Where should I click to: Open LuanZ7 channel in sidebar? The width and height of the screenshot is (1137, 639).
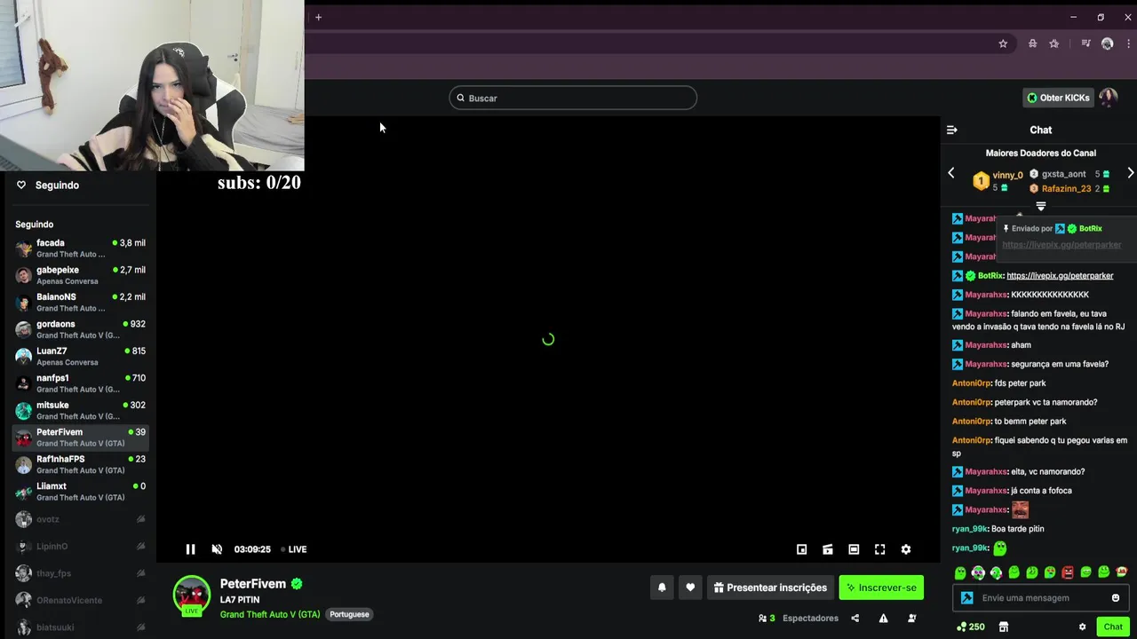click(80, 356)
